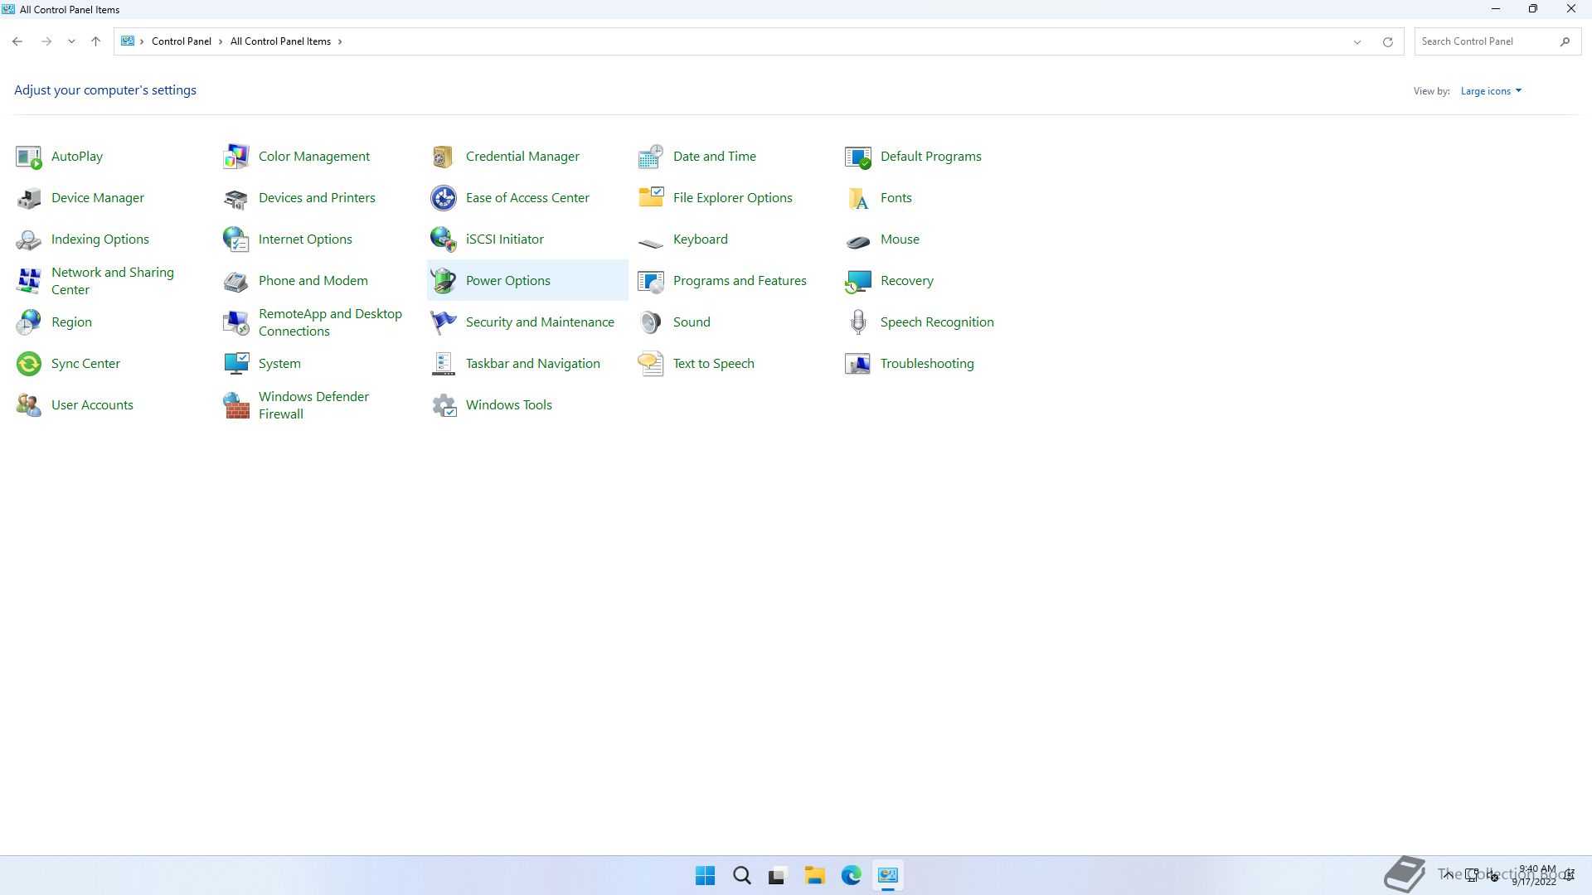Go back with the Back arrow
Image resolution: width=1592 pixels, height=895 pixels.
pyautogui.click(x=17, y=41)
